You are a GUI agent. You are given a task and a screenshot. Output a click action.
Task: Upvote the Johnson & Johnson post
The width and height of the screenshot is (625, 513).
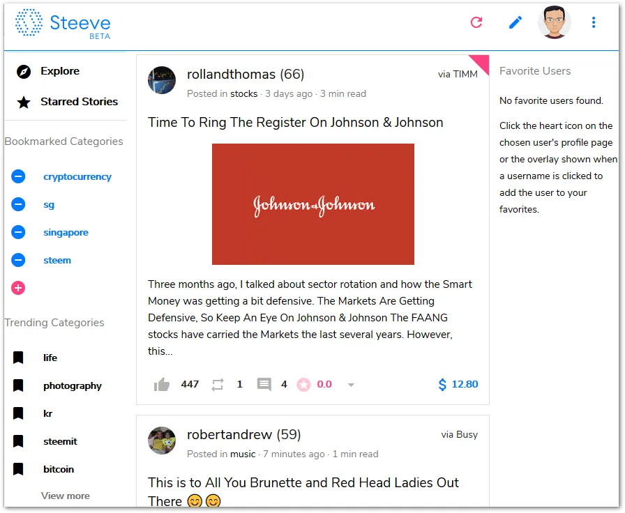162,384
